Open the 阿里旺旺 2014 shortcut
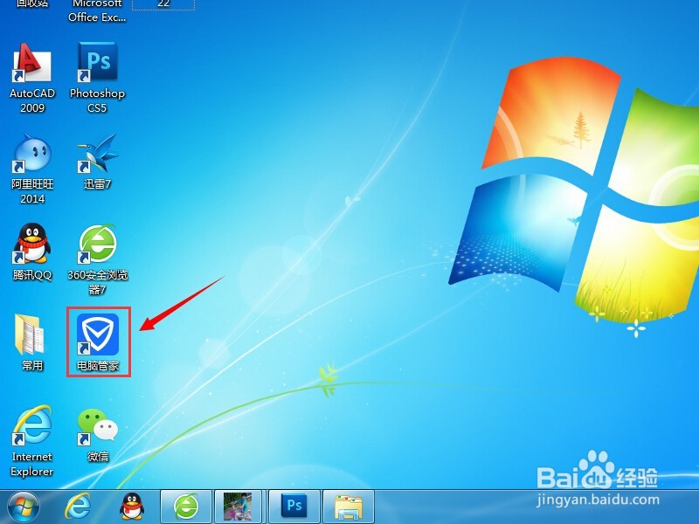Viewport: 699px width, 524px height. 32,169
